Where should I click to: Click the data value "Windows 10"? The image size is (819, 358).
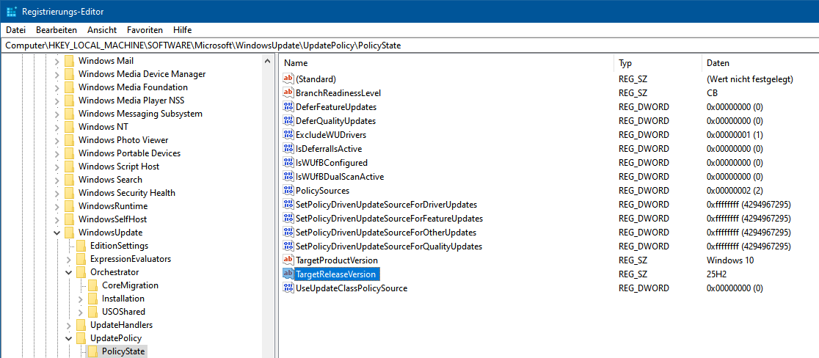click(730, 260)
